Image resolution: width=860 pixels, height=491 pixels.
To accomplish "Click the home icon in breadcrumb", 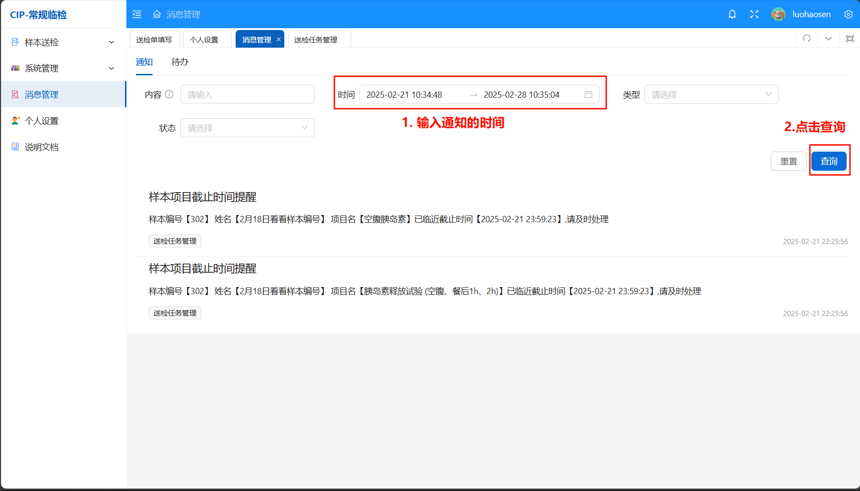I will pyautogui.click(x=157, y=14).
